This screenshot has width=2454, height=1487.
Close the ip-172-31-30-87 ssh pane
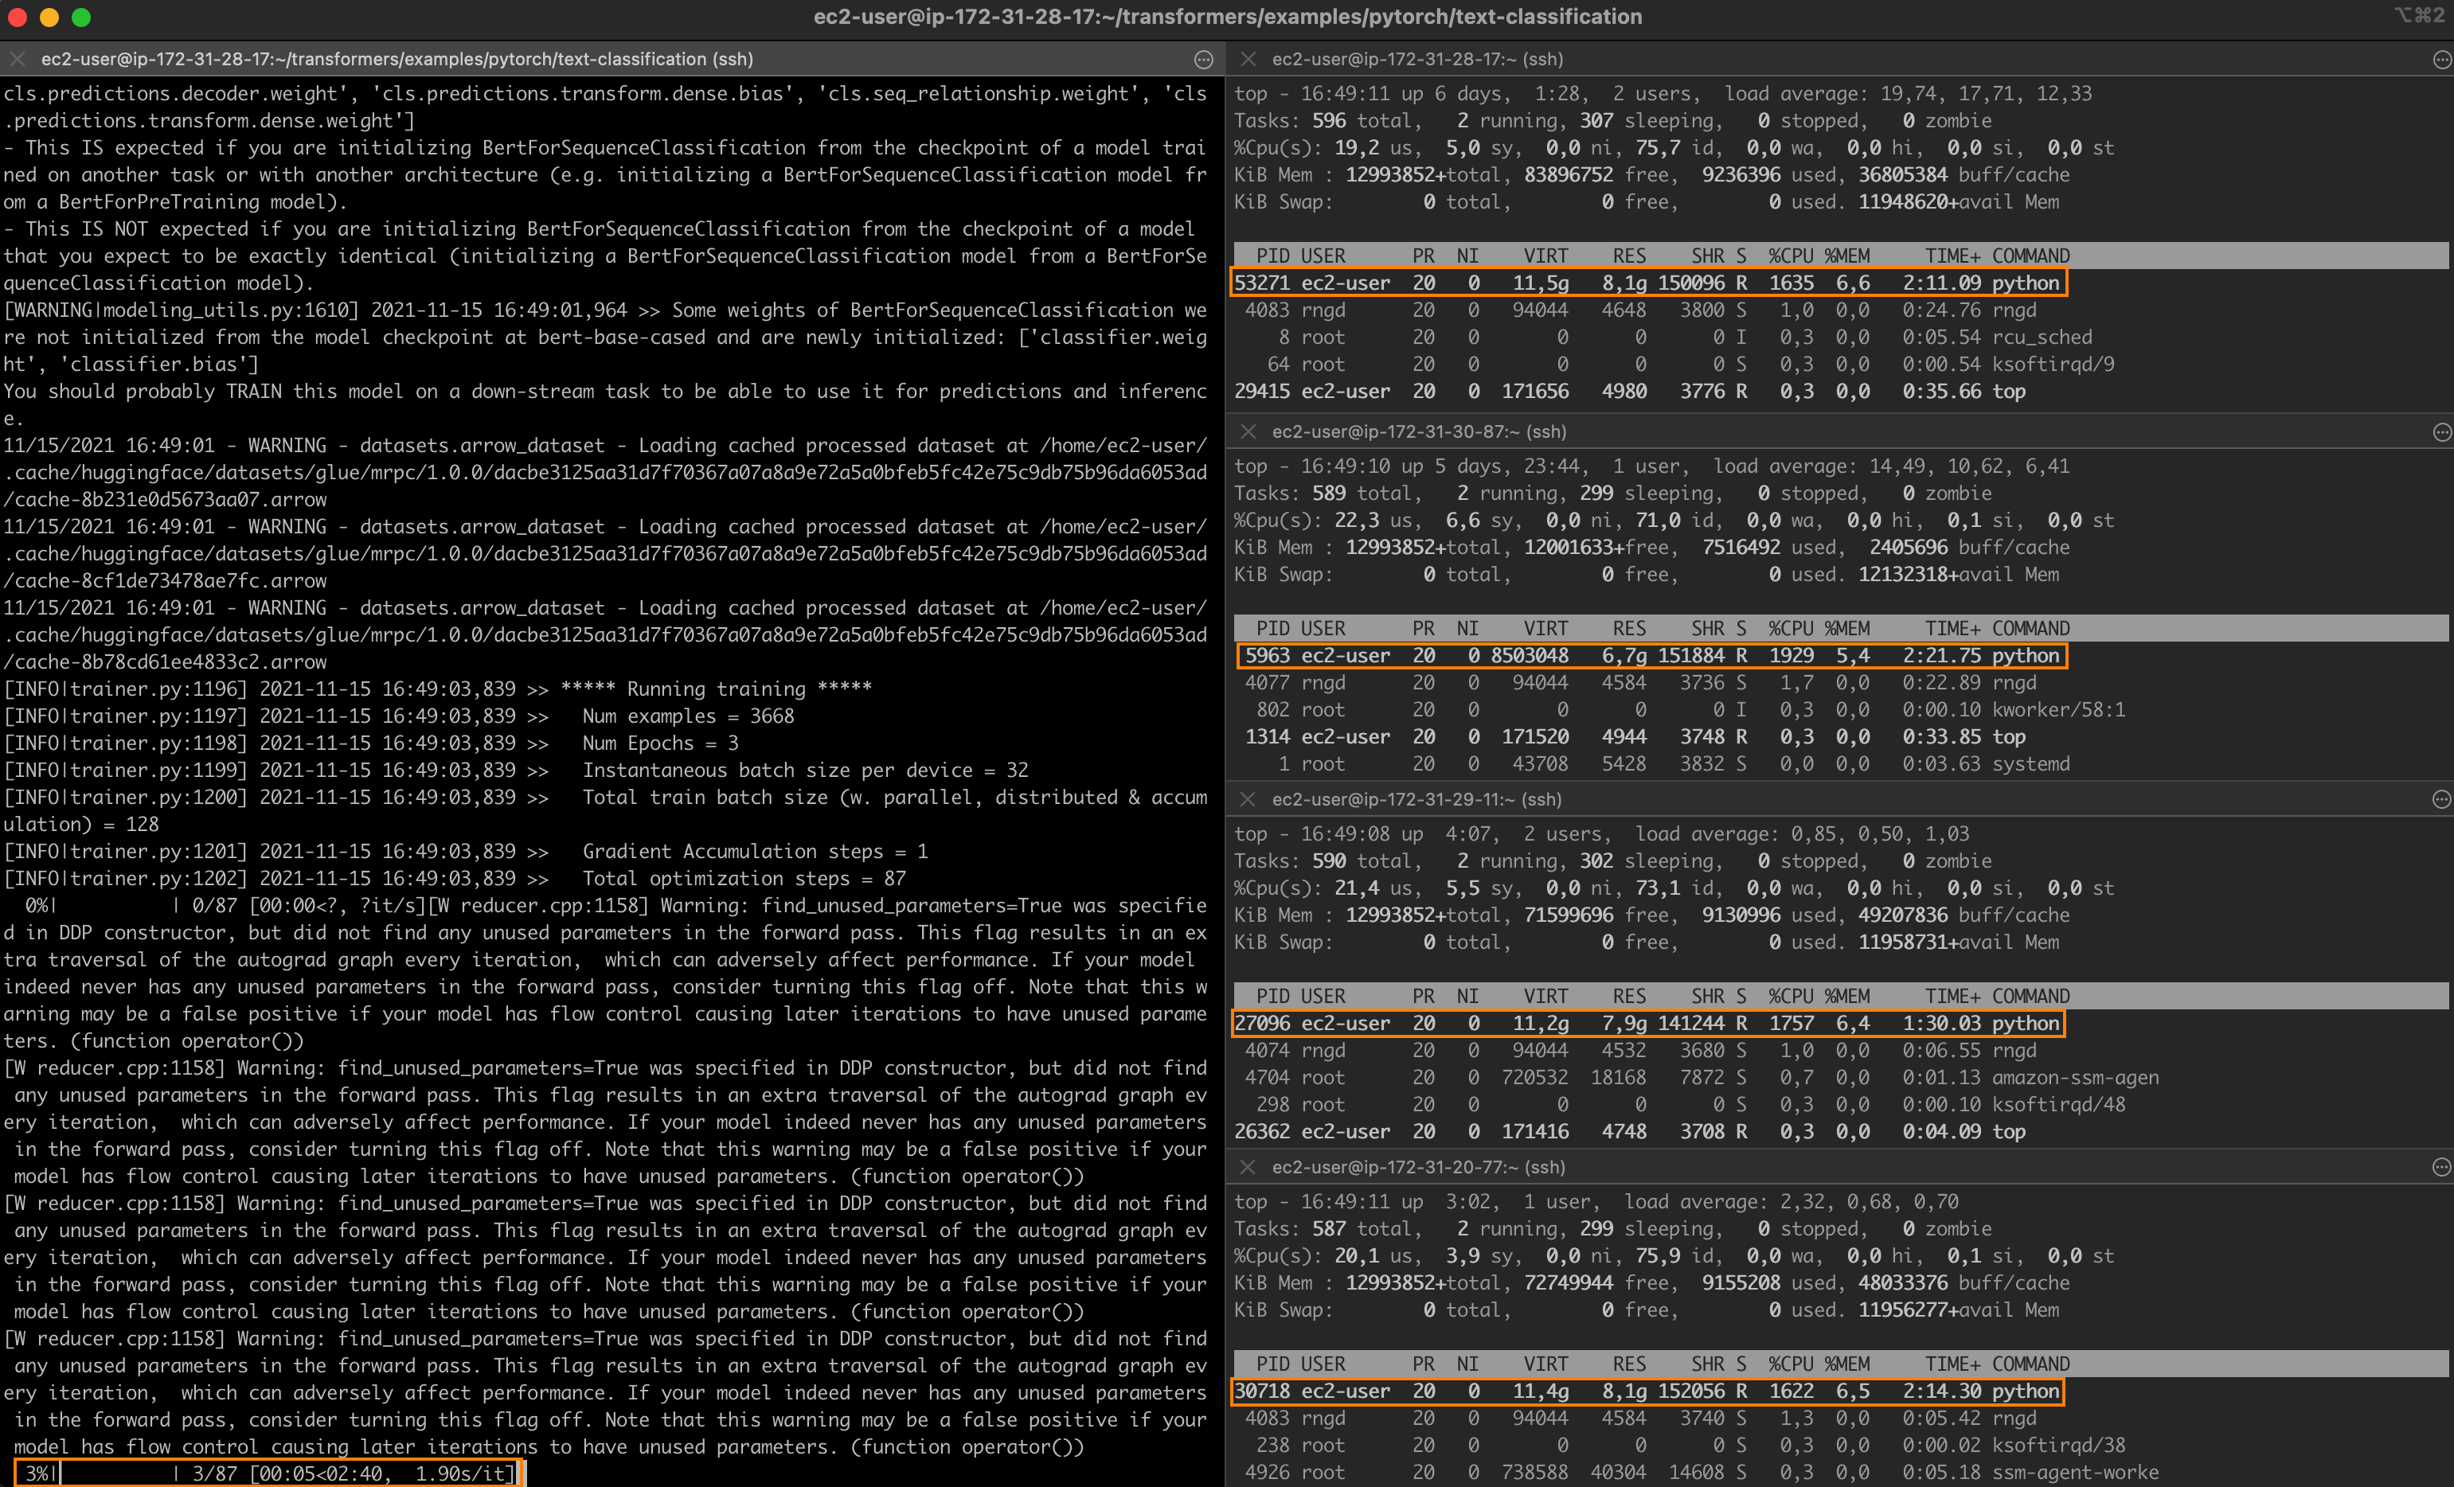(1248, 432)
